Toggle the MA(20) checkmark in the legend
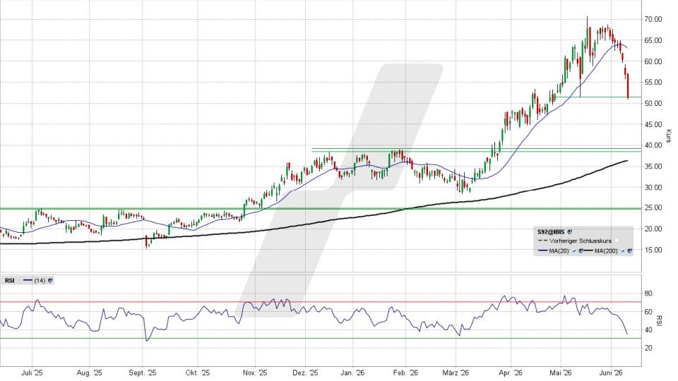The width and height of the screenshot is (678, 381). coord(574,251)
